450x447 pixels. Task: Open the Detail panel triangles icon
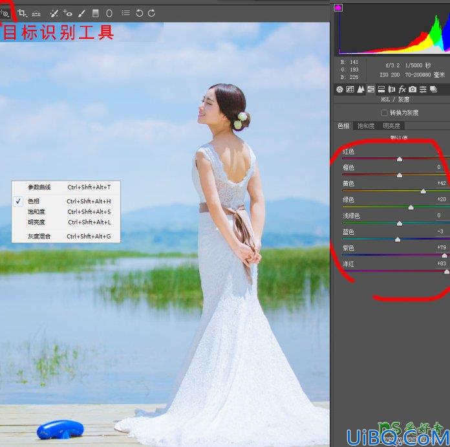361,89
